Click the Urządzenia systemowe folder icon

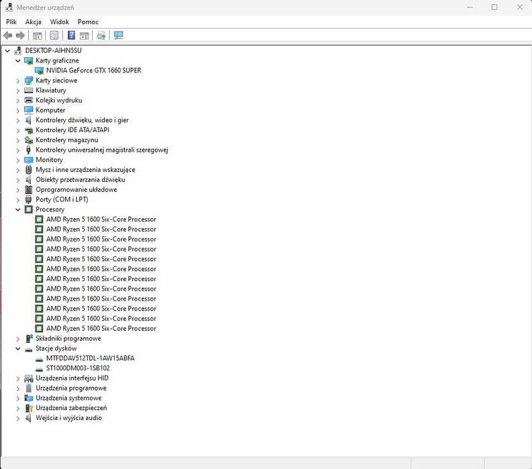tap(28, 398)
